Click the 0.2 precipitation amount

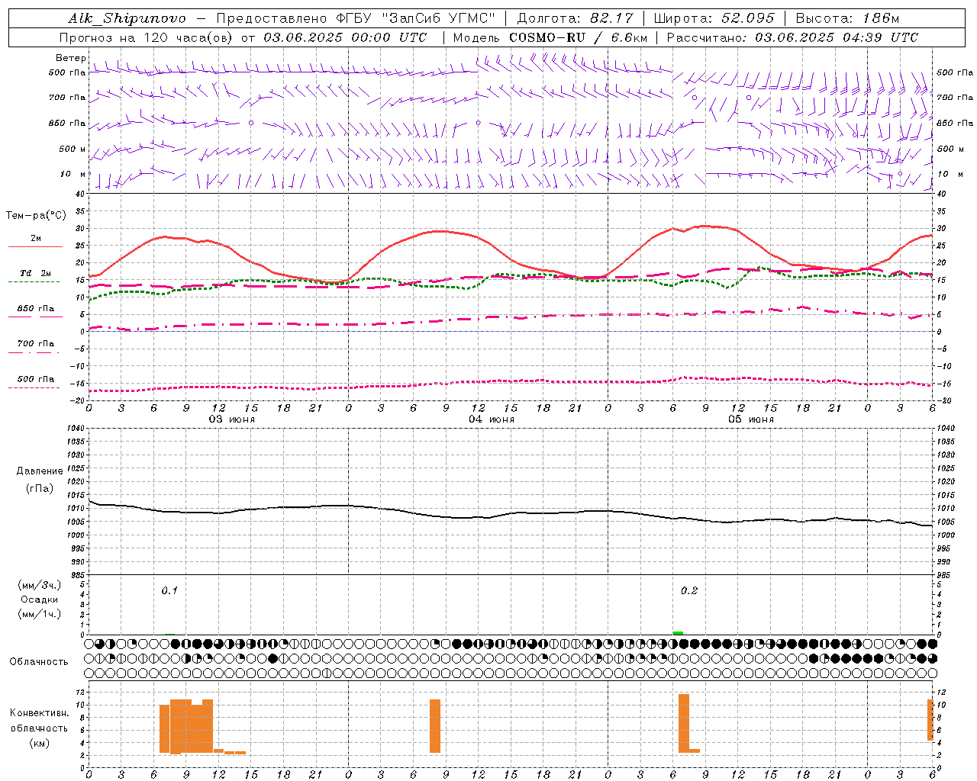click(x=689, y=590)
